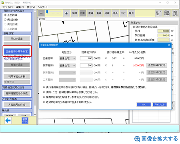Open 側方路線2 地区区分 dropdown in dialog
The image size is (180, 144).
pyautogui.click(x=67, y=72)
